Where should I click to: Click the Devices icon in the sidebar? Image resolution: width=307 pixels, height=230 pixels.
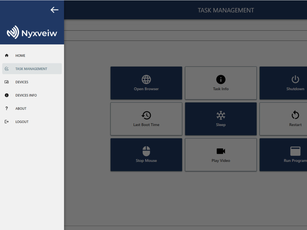tap(6, 82)
